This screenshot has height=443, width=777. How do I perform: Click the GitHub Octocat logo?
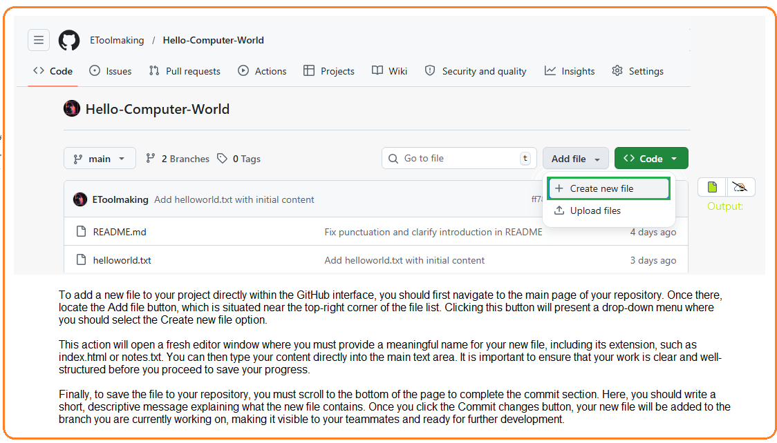pos(69,40)
